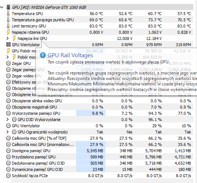The image size is (197, 183).
Task: Click the GPU chip icon in header row
Action: pos(8,7)
